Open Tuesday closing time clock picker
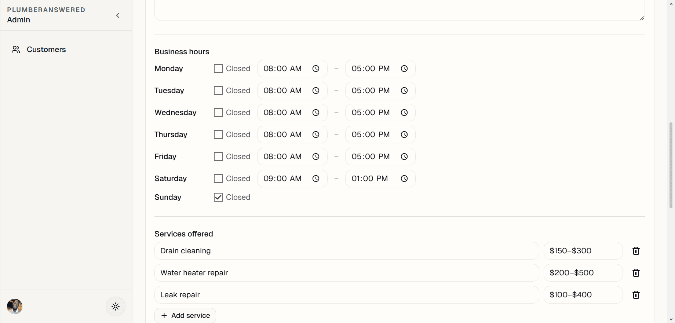Viewport: 675px width, 323px height. (x=404, y=91)
